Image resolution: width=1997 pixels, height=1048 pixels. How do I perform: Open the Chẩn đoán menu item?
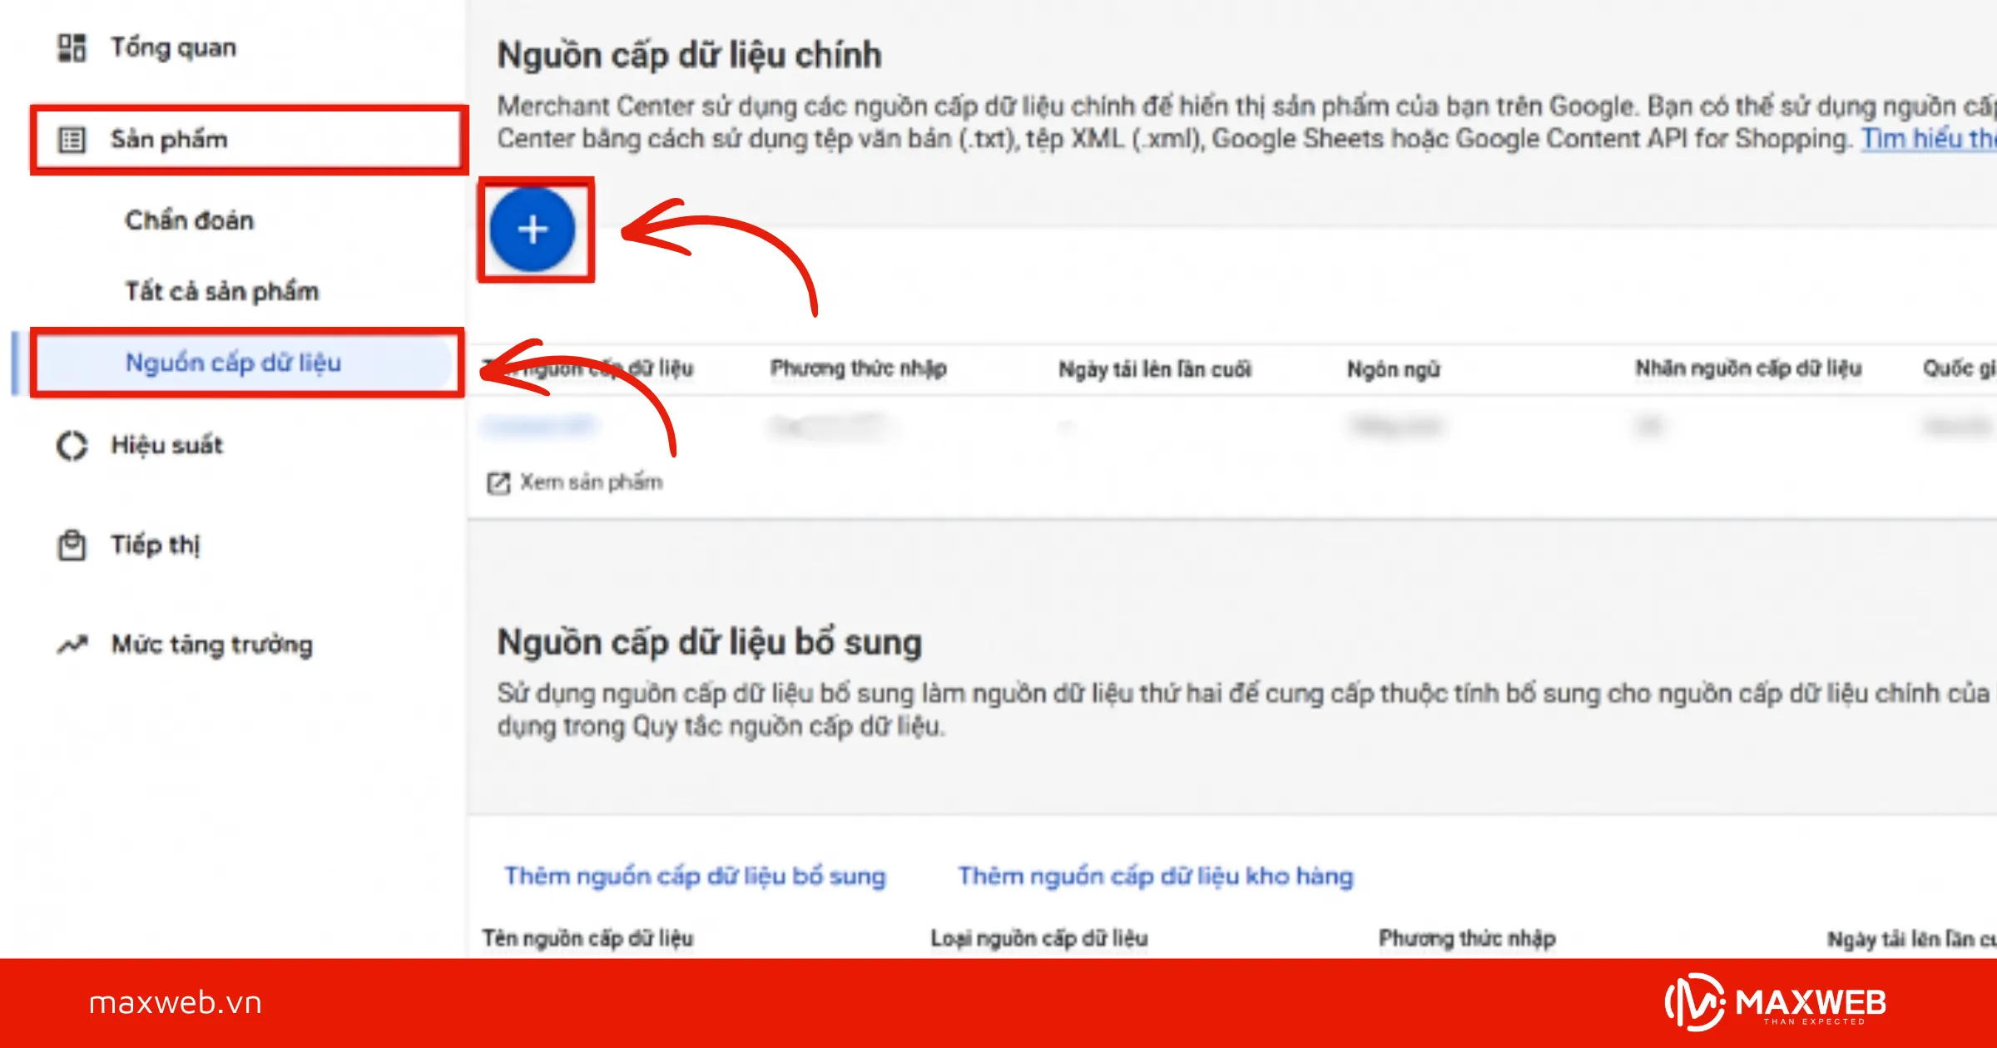[x=190, y=220]
